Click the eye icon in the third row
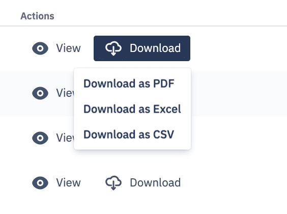Screen dimensions: 287x214 point(40,138)
